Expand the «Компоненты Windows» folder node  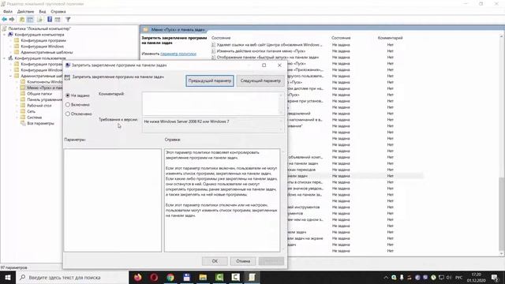pos(17,82)
